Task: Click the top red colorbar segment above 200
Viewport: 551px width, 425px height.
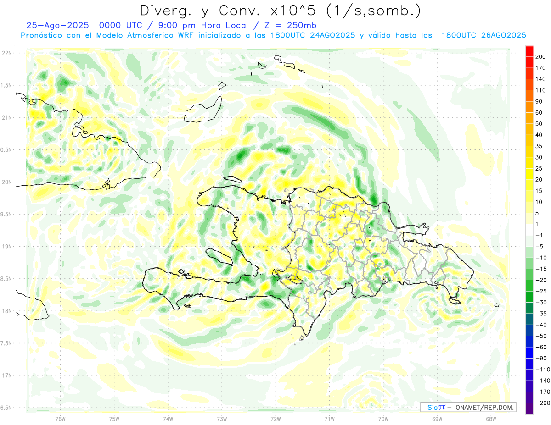Action: [529, 51]
